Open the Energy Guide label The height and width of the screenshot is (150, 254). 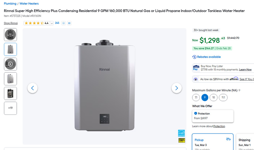181,140
